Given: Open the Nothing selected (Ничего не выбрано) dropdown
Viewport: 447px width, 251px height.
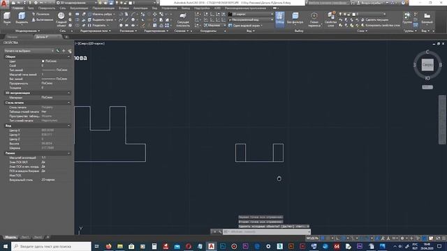Looking at the screenshot, I should [x=29, y=51].
